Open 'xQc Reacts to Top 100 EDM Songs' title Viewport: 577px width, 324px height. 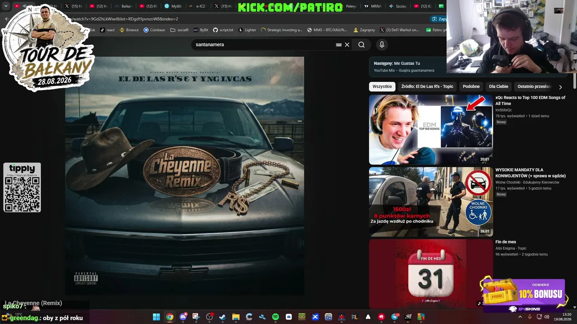530,100
